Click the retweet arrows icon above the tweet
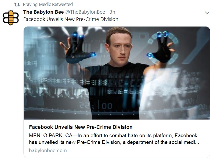This screenshot has height=160, width=214. [x=17, y=5]
